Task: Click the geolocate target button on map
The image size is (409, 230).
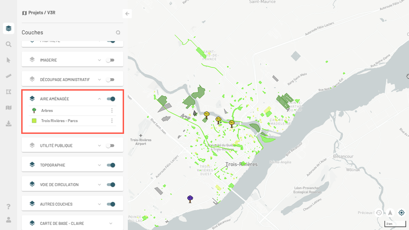Action: point(401,213)
